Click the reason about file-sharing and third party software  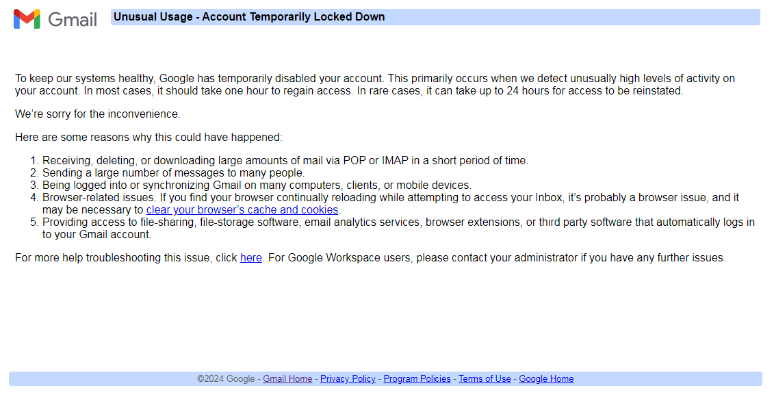pyautogui.click(x=398, y=222)
